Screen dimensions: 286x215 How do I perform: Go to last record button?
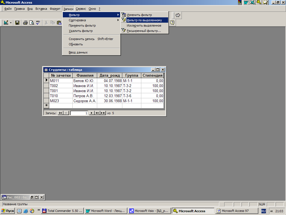97,113
